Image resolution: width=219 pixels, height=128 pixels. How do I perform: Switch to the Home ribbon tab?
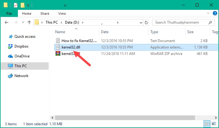[27, 14]
